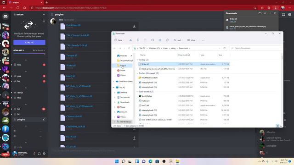Open Windows Start menu on taskbar

tap(117, 161)
